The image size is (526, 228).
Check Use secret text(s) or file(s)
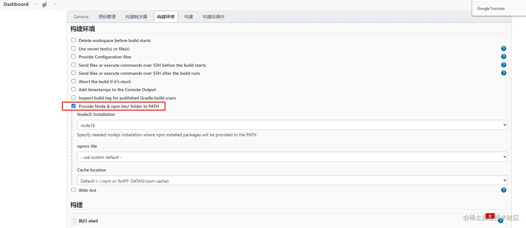(x=73, y=49)
